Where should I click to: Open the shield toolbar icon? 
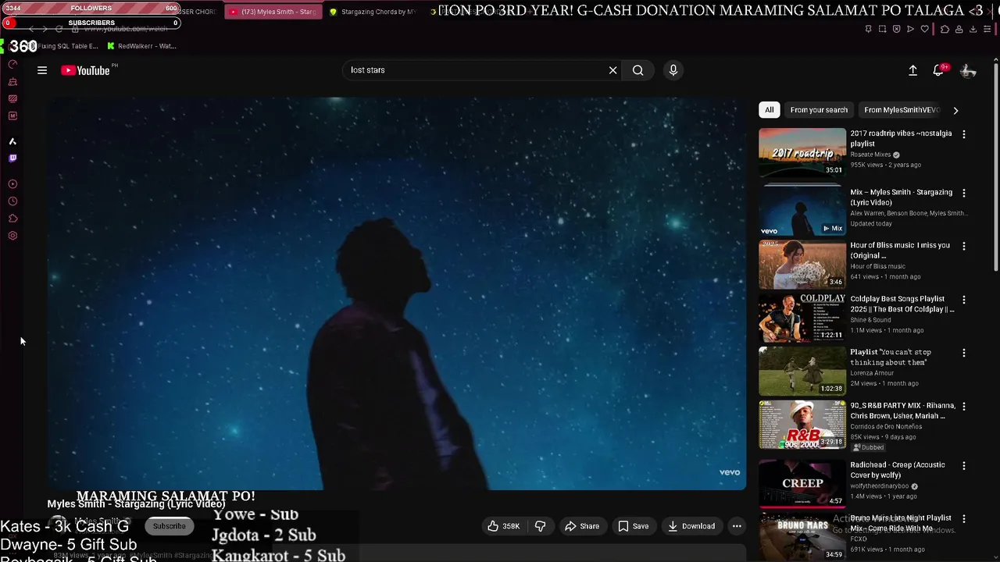[896, 29]
